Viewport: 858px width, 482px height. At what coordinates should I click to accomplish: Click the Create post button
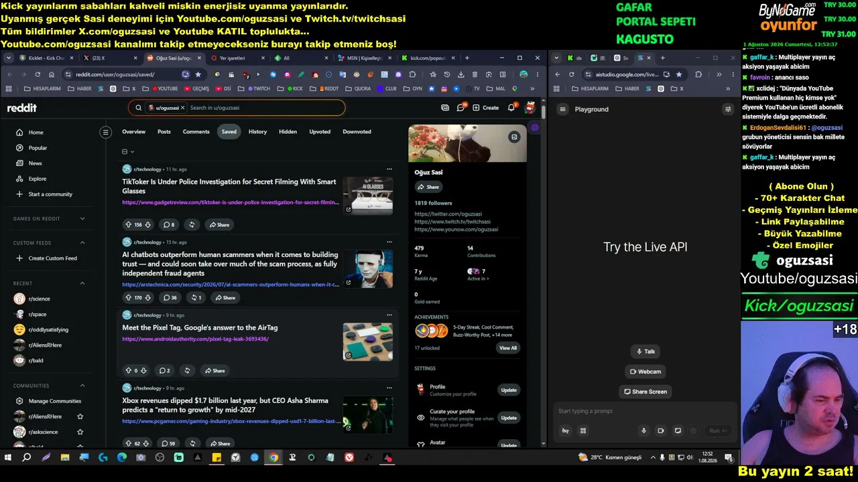click(486, 107)
